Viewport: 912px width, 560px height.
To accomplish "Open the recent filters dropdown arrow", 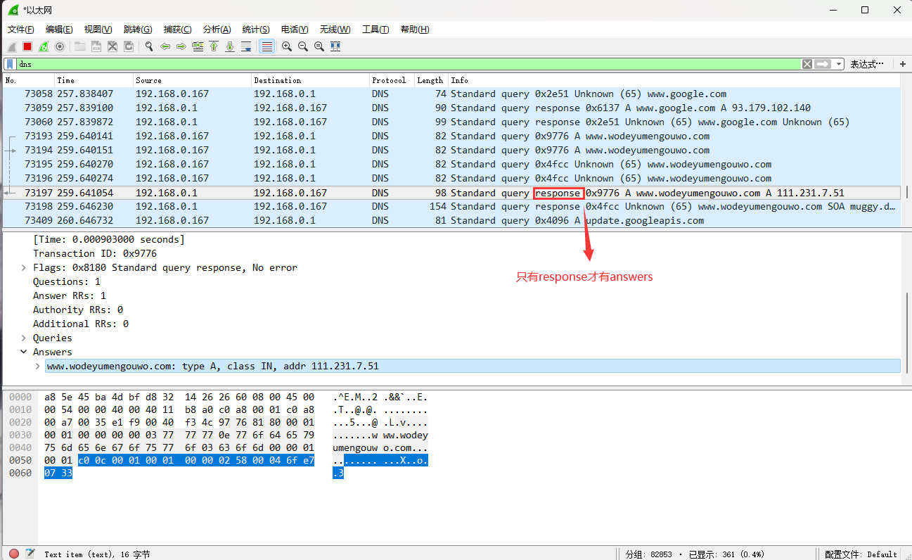I will [839, 64].
